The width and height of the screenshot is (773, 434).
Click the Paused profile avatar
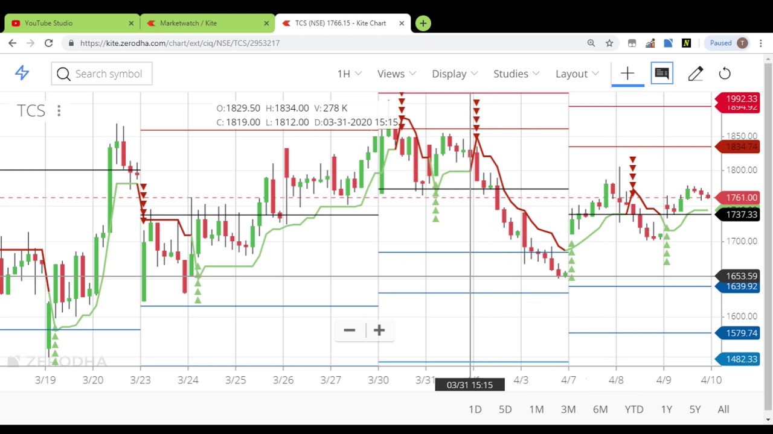click(729, 43)
